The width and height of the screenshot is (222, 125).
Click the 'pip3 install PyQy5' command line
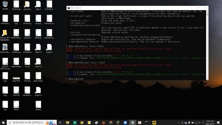coord(86,62)
